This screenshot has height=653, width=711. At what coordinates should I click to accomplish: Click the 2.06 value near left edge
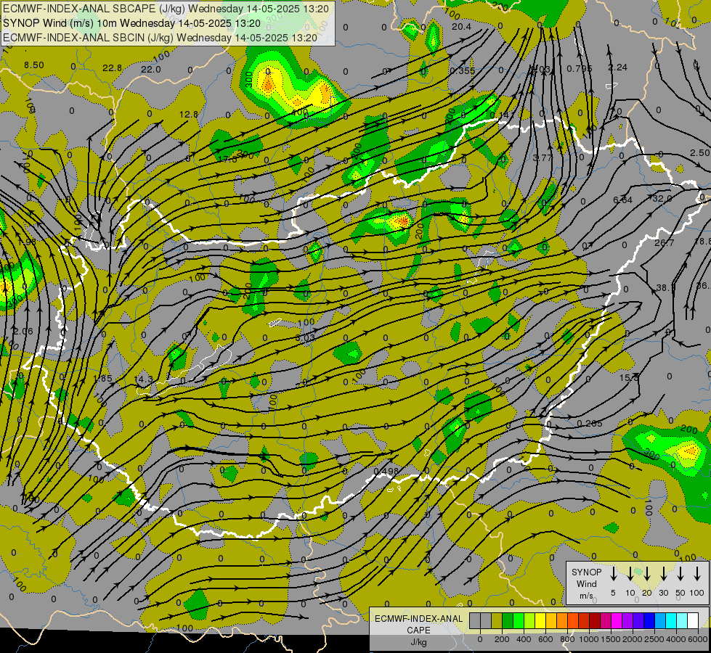pos(23,332)
